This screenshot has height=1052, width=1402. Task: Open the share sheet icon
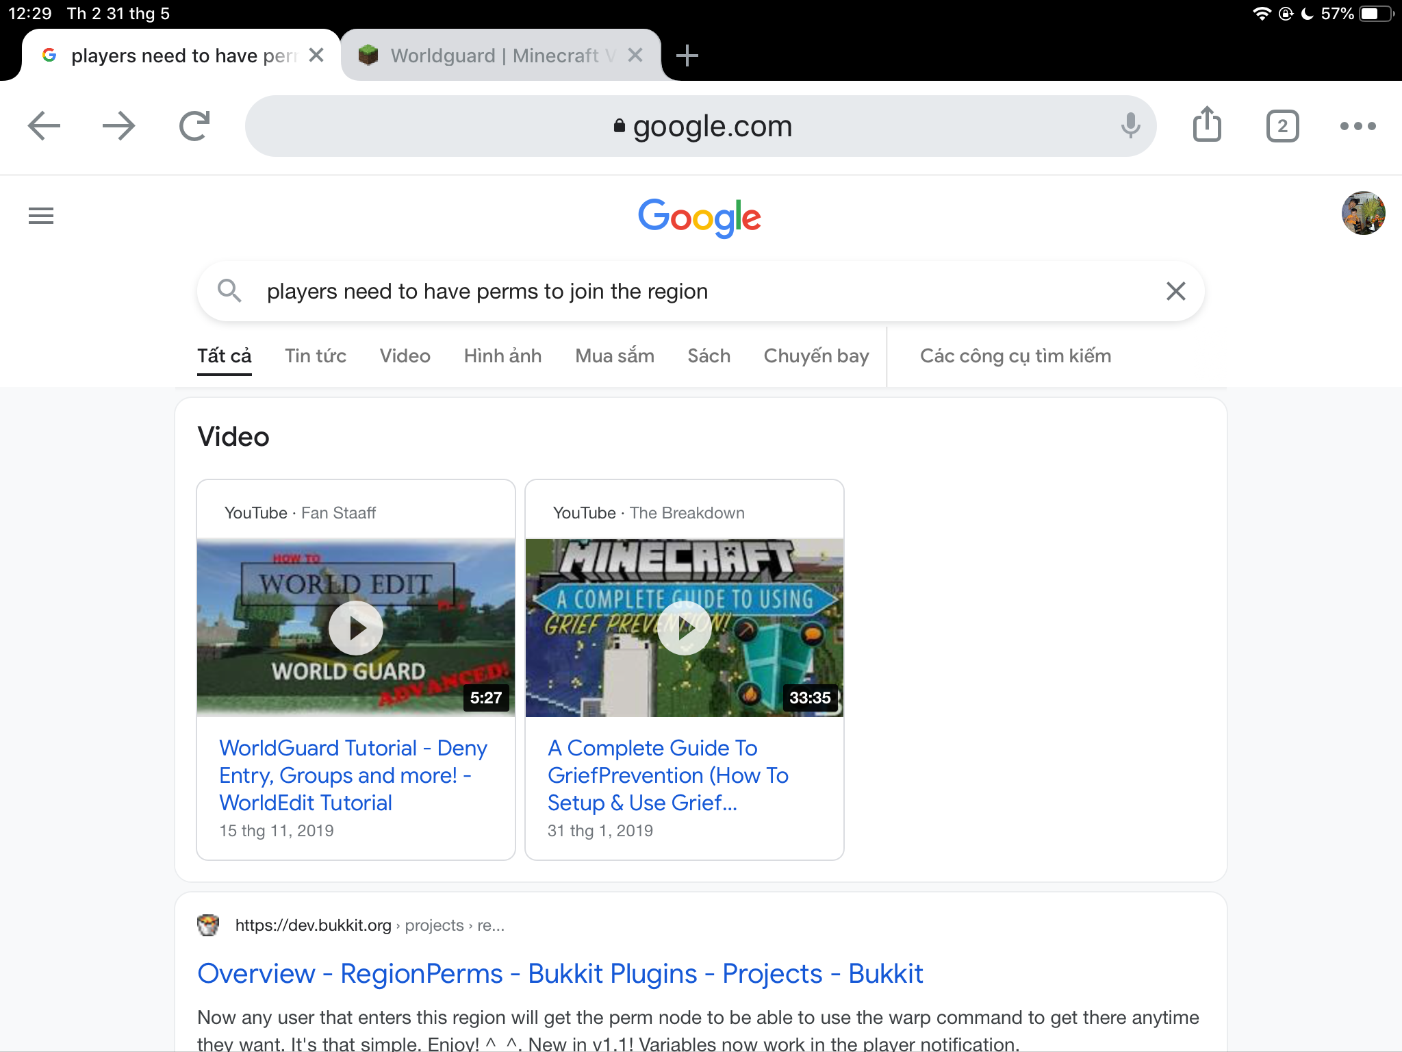coord(1207,125)
